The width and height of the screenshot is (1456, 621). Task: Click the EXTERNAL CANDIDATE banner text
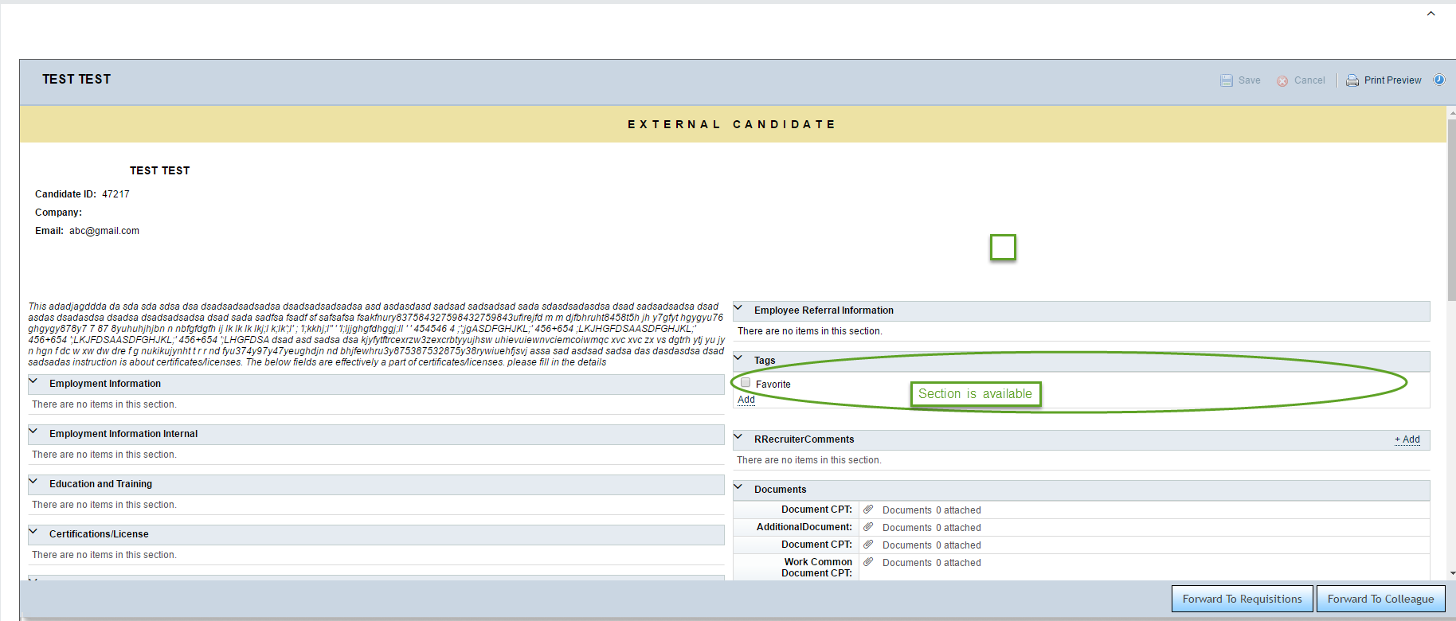tap(732, 124)
